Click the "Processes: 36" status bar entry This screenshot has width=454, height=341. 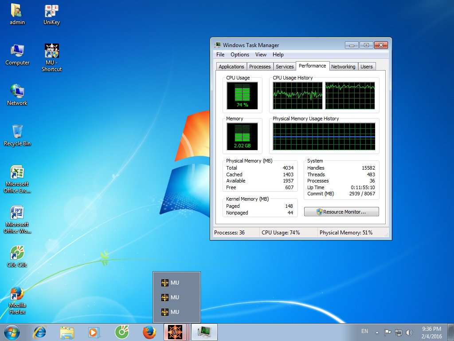229,233
